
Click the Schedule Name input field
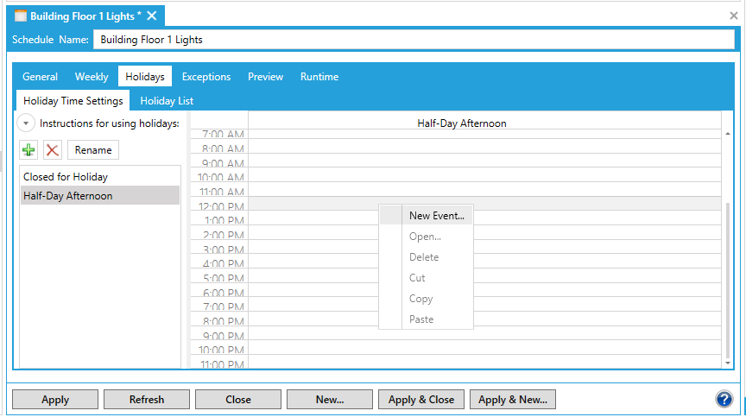pyautogui.click(x=413, y=40)
